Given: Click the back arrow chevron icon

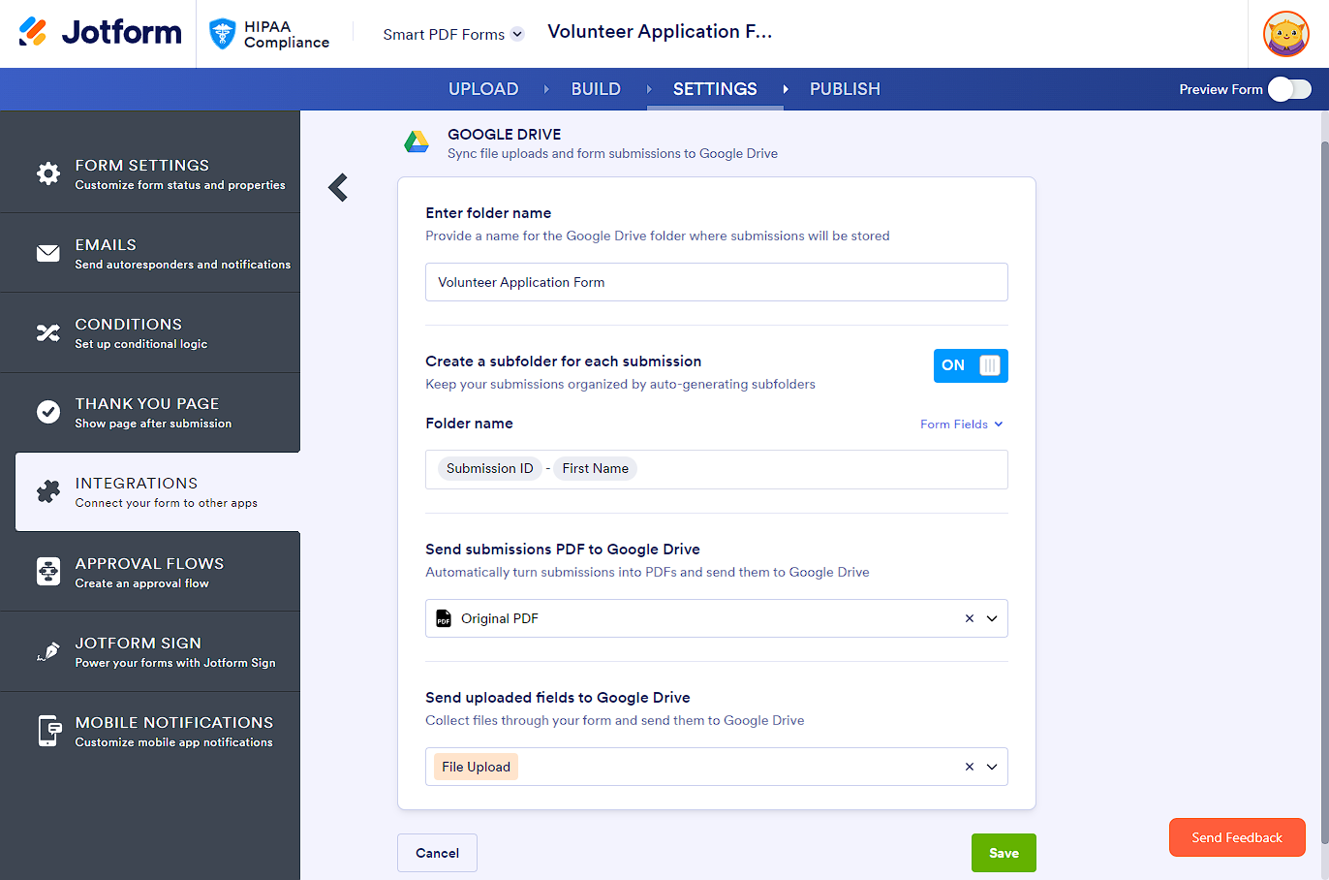Looking at the screenshot, I should tap(338, 187).
